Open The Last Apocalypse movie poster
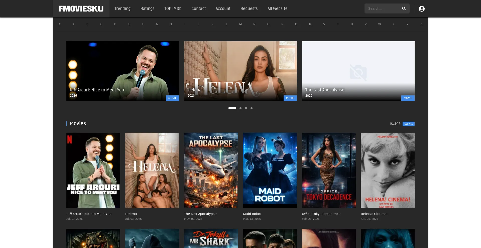 211,170
